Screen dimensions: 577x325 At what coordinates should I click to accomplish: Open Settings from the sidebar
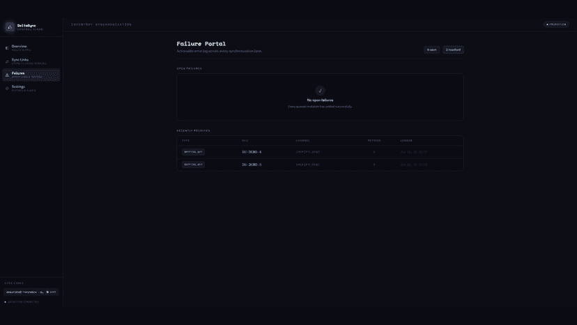31,89
